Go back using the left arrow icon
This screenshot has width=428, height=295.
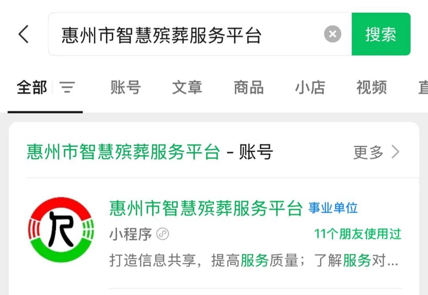pos(23,34)
